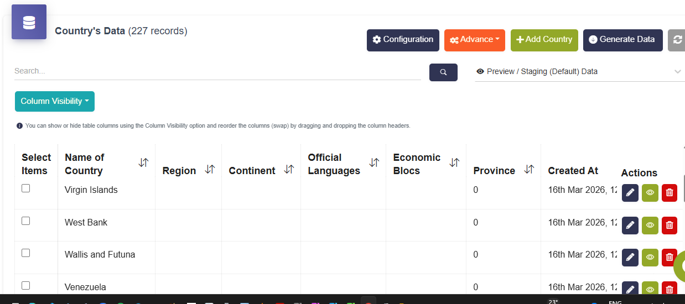
Task: Click the purple database icon
Action: (x=29, y=22)
